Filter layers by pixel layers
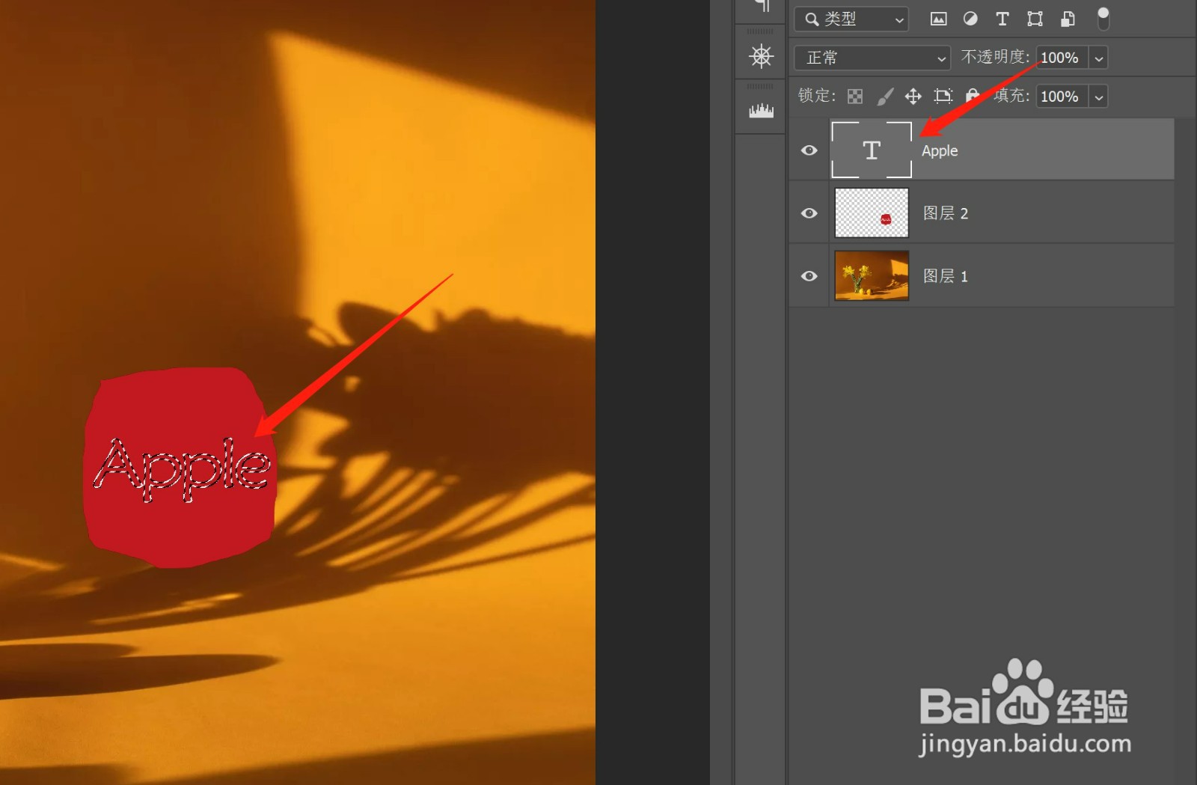 pyautogui.click(x=938, y=19)
